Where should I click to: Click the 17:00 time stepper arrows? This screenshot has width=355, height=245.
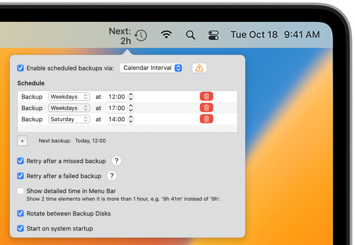coord(131,108)
